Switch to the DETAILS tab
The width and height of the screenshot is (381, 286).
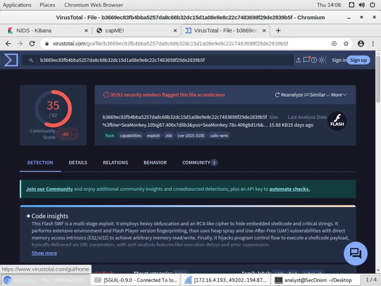(78, 162)
